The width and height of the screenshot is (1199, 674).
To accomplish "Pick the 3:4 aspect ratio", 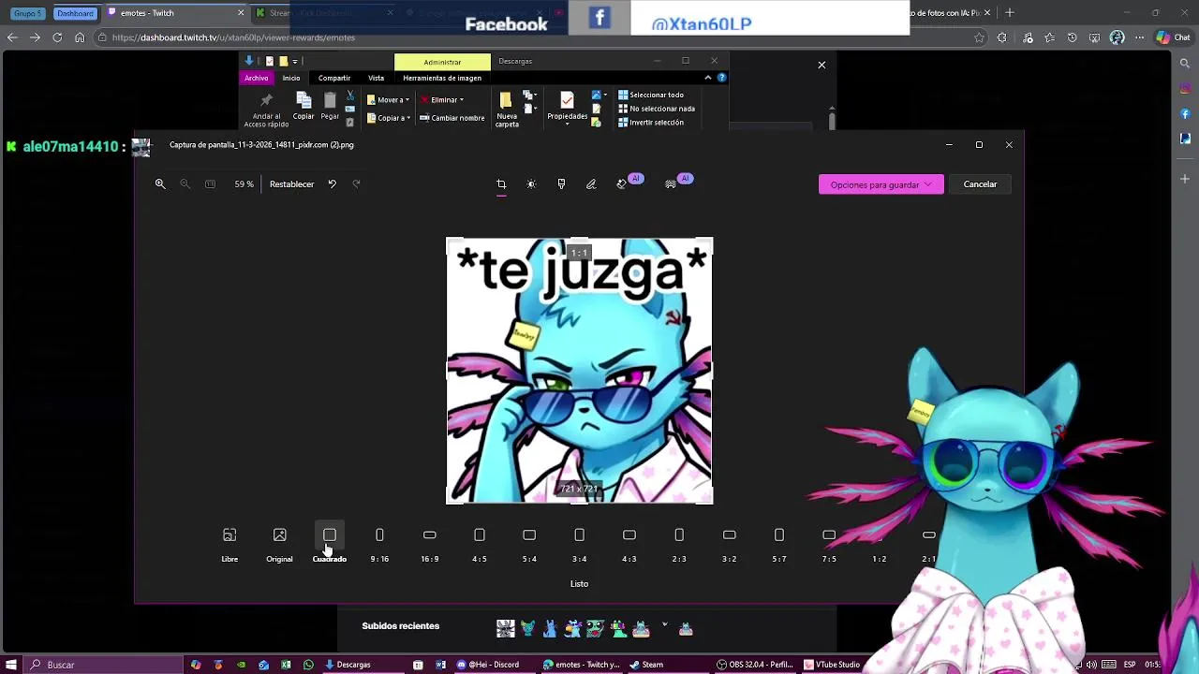I will 579,544.
